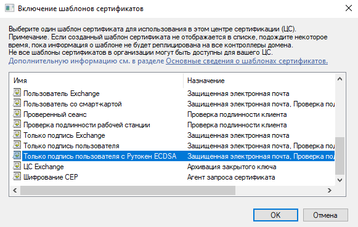The width and height of the screenshot is (358, 227).
Task: Click the dialog icon in the title bar
Action: pyautogui.click(x=10, y=9)
